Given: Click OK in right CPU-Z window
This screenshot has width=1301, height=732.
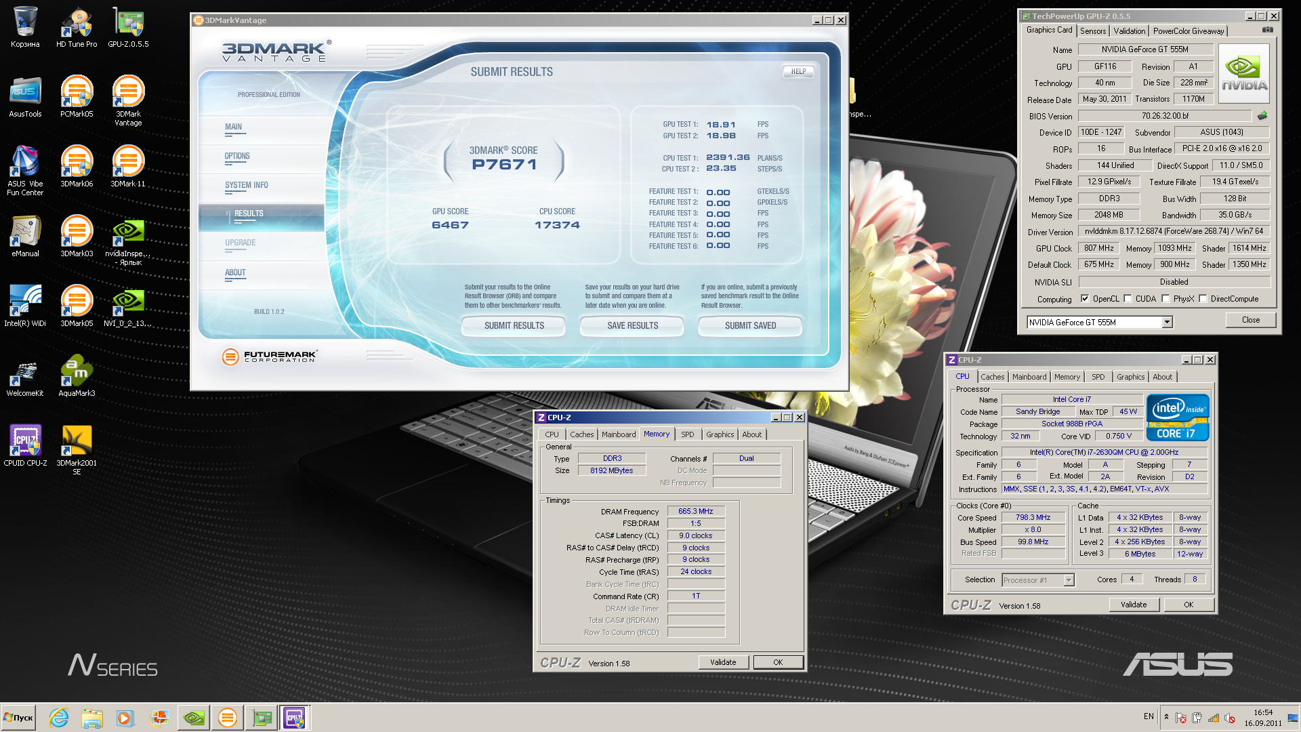Looking at the screenshot, I should 1189,605.
